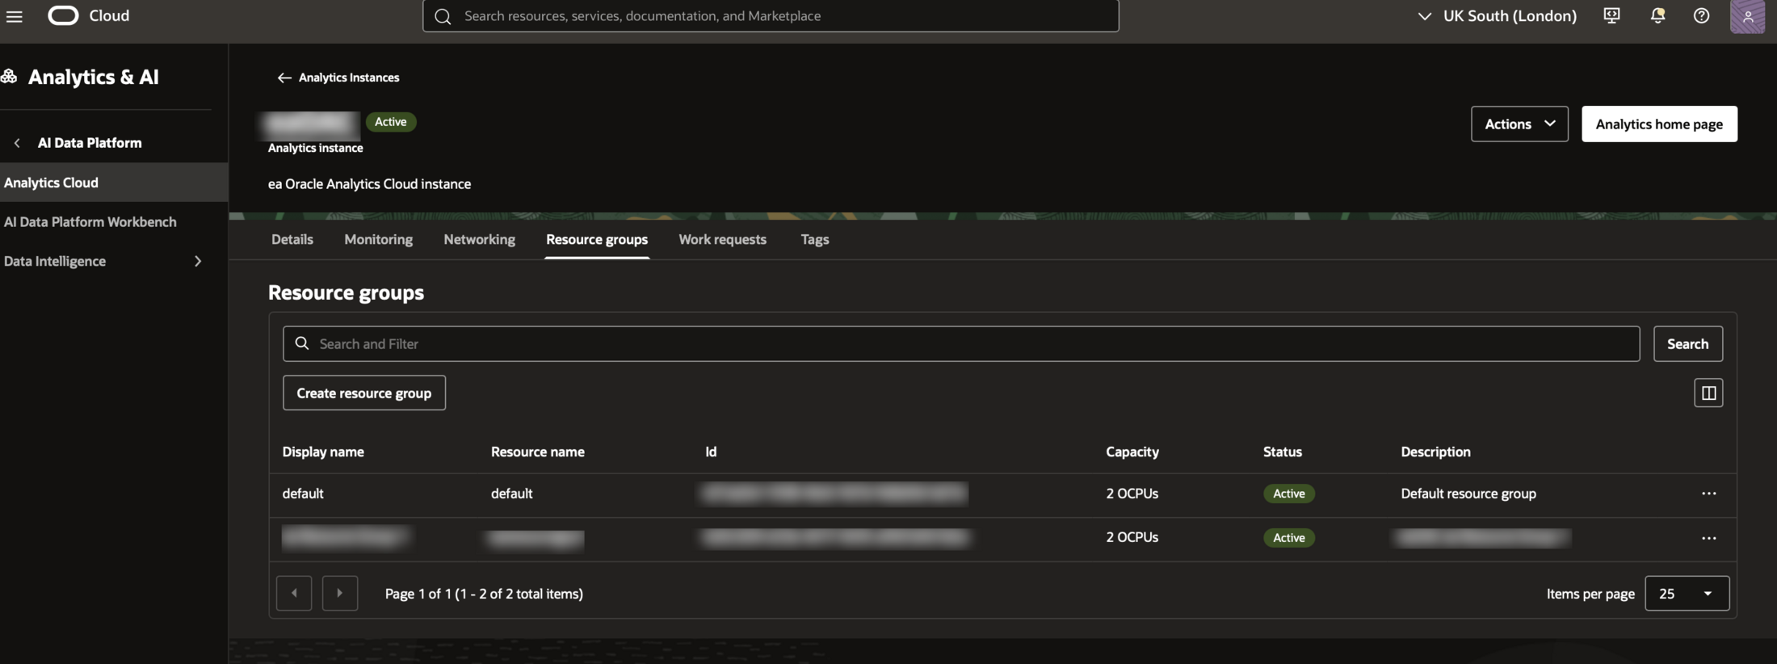Click the Default resource group description text
The width and height of the screenshot is (1777, 664).
[1468, 494]
